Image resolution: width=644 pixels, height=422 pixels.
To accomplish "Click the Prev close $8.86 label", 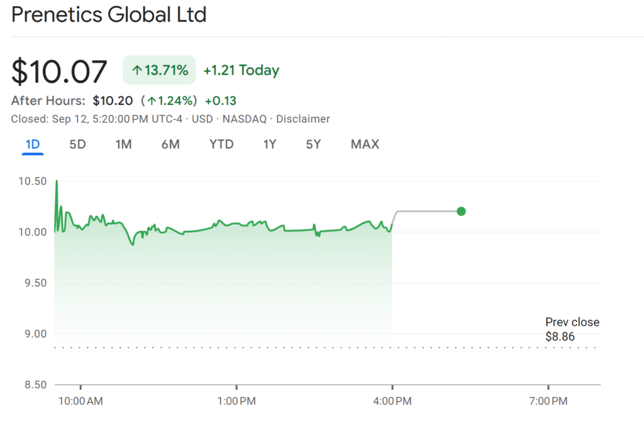I will click(x=572, y=330).
